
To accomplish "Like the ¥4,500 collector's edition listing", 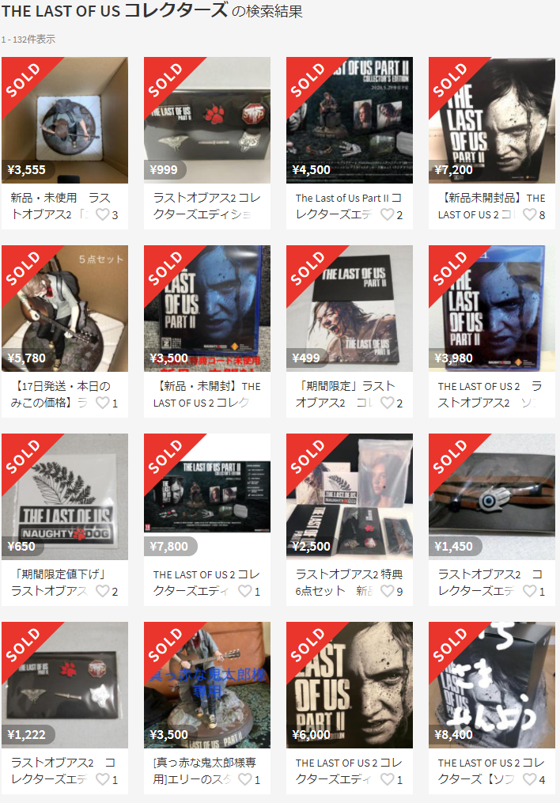I will pyautogui.click(x=388, y=214).
